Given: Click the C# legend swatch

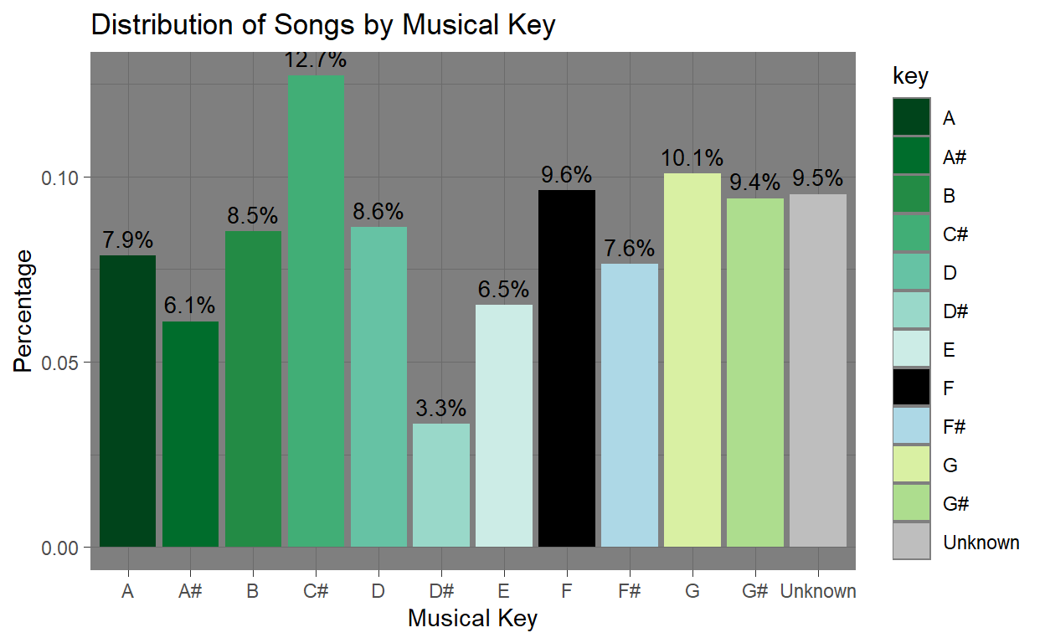Looking at the screenshot, I should click(x=911, y=234).
